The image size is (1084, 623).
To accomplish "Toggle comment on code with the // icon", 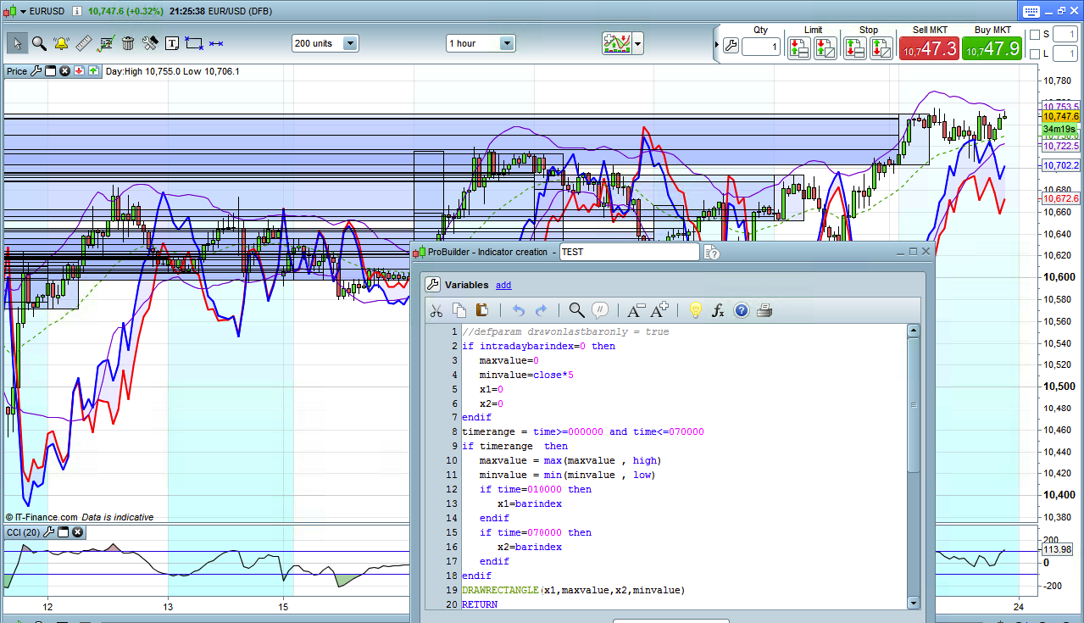I will pyautogui.click(x=600, y=310).
